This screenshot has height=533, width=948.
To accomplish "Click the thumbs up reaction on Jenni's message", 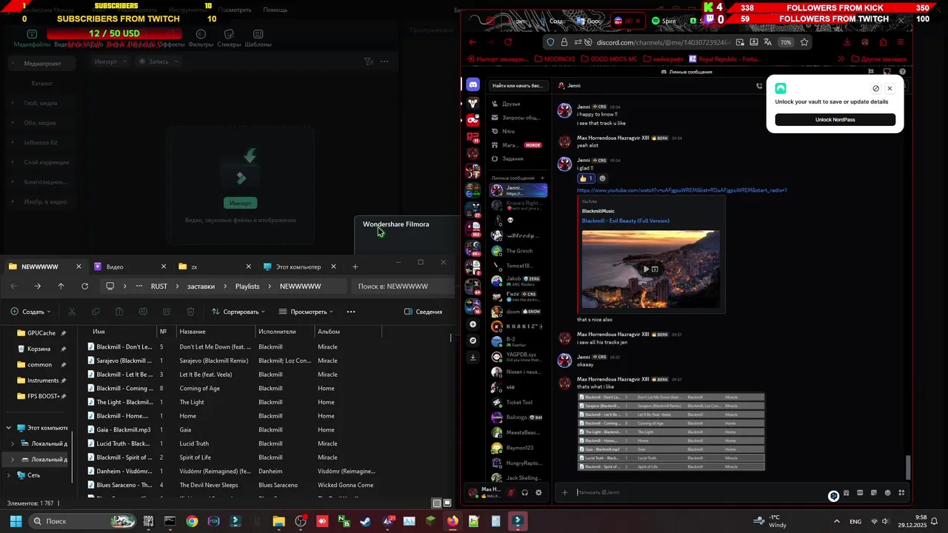I will [586, 178].
